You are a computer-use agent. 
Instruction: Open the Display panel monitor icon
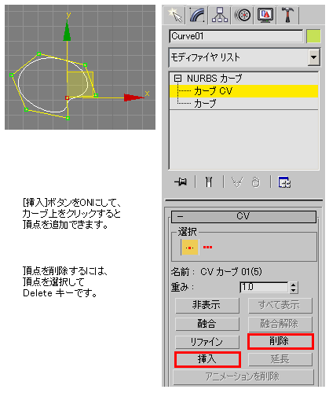265,16
